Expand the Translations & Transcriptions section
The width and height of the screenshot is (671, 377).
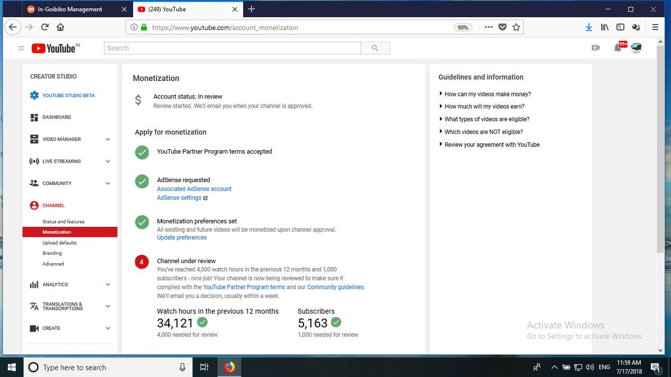coord(108,306)
